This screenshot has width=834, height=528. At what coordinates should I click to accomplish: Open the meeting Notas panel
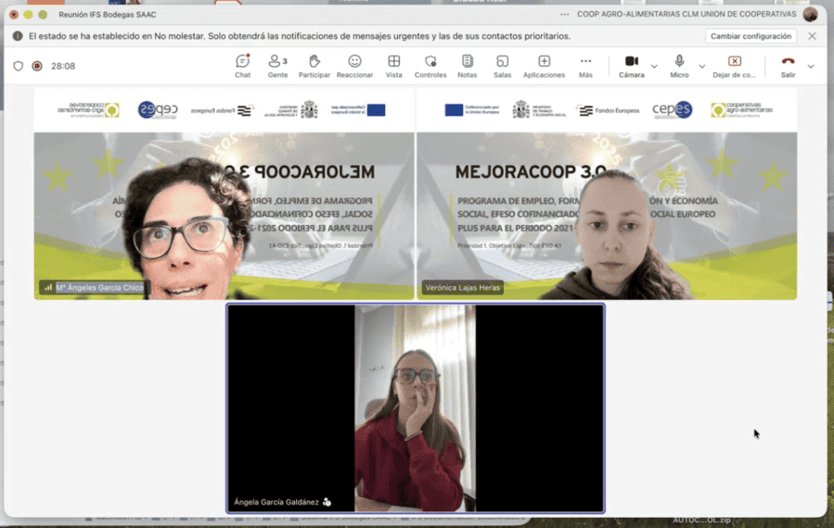click(467, 66)
